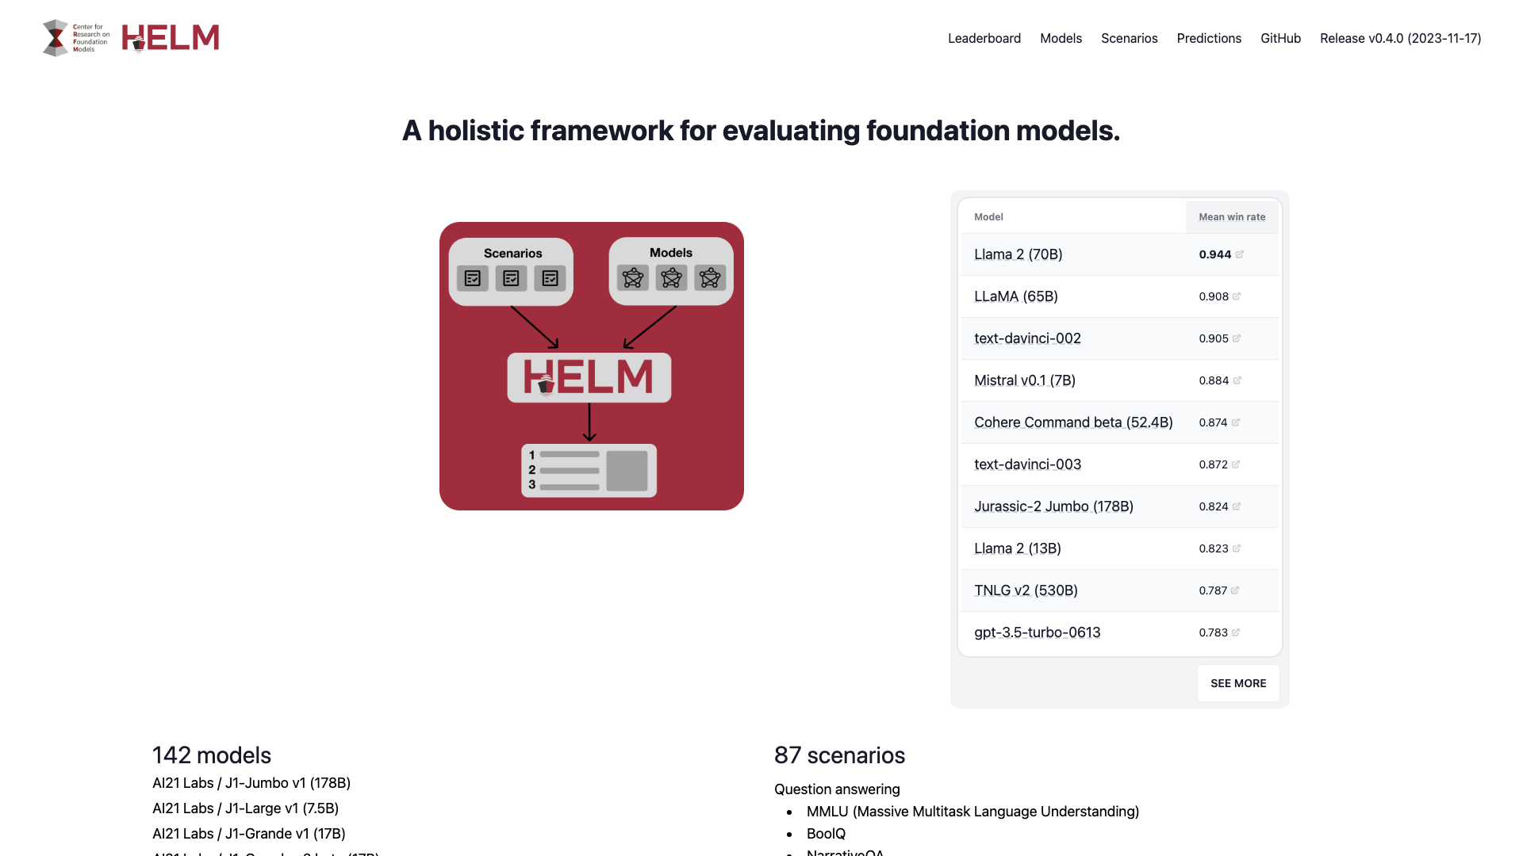Visit the GitHub link
This screenshot has height=856, width=1523.
click(1280, 38)
